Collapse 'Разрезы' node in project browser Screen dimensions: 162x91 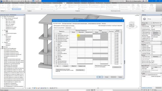coord(3,42)
